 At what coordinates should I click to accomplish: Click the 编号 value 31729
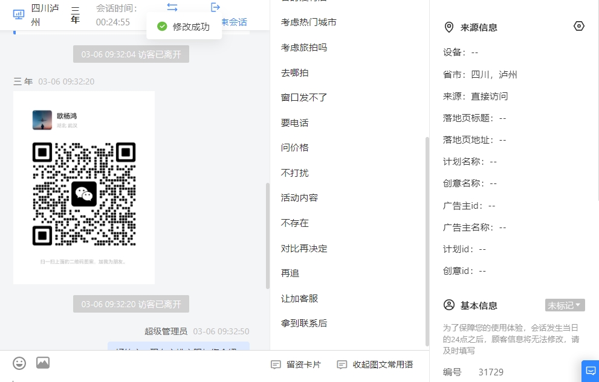tap(491, 372)
